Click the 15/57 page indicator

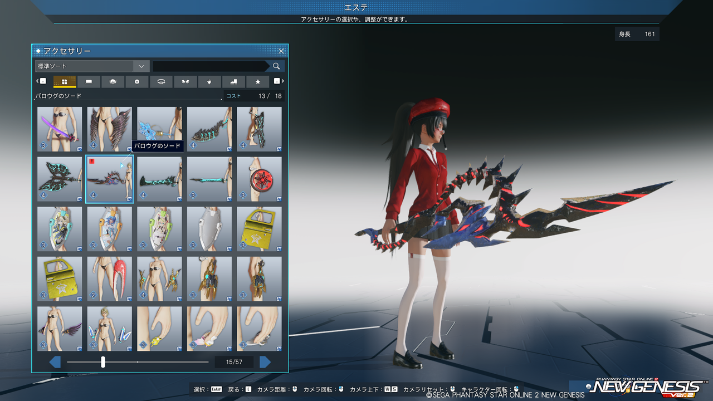pyautogui.click(x=234, y=362)
